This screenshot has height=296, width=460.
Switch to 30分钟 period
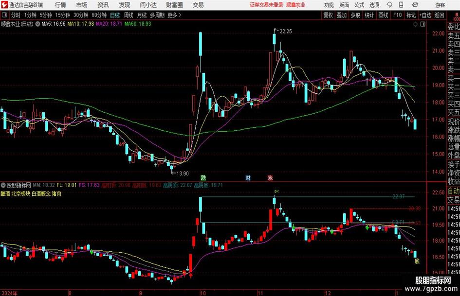pyautogui.click(x=81, y=15)
